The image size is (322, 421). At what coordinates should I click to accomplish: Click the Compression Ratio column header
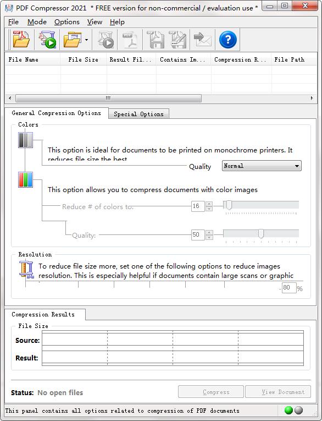241,59
